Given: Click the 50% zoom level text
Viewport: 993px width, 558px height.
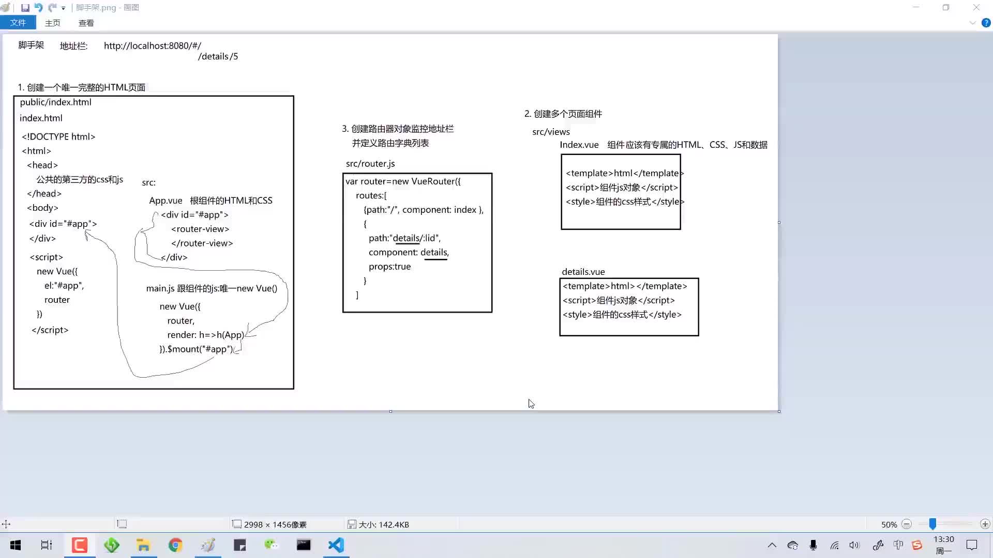Looking at the screenshot, I should 889,524.
